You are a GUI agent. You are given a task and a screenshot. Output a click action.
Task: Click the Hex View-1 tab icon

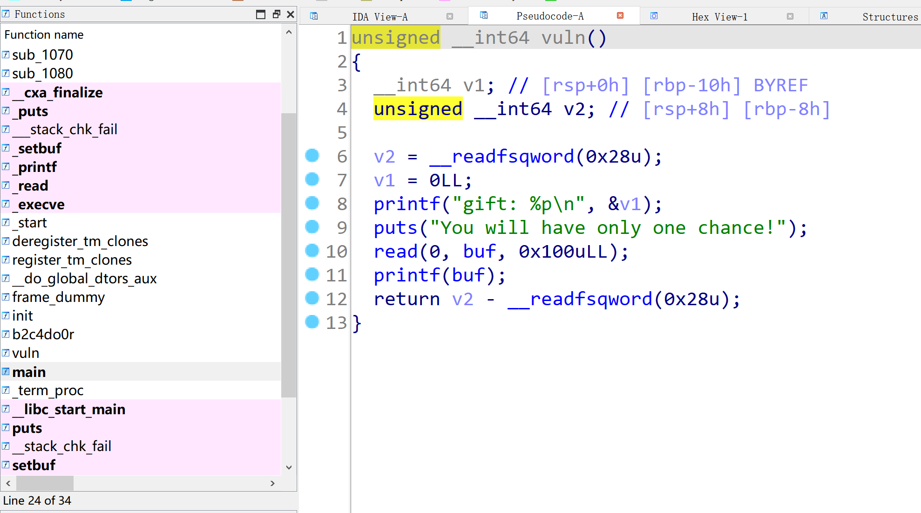(654, 16)
